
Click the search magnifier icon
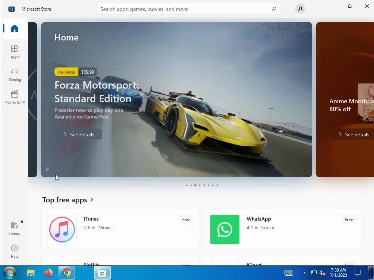tap(274, 9)
